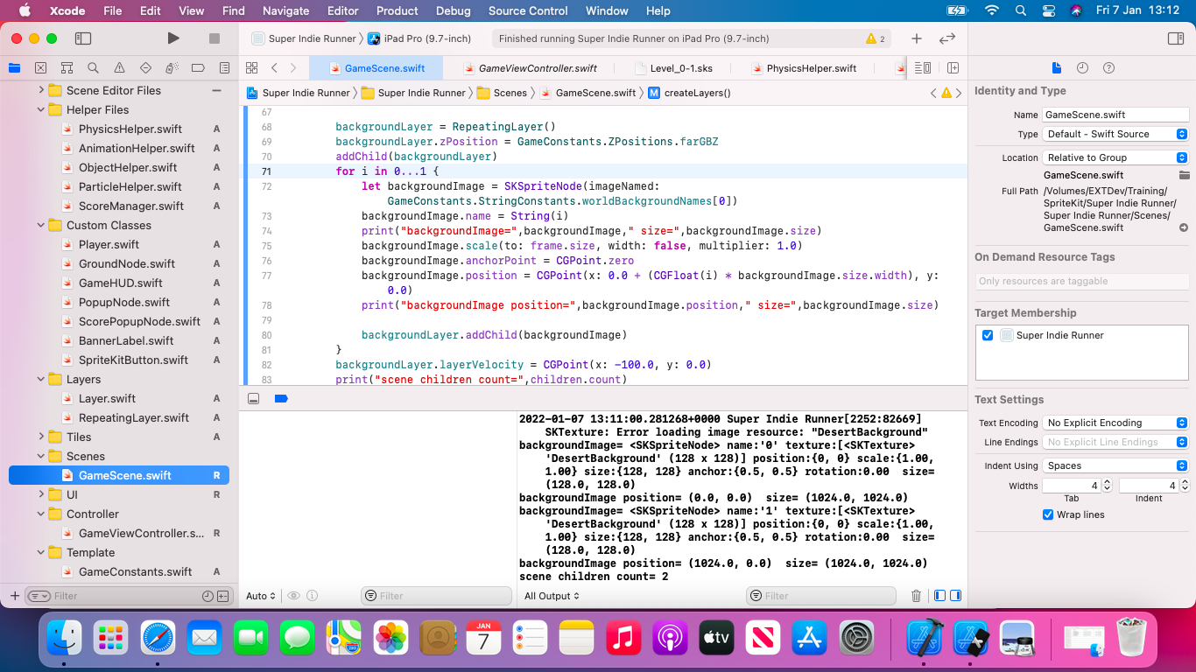Expand the Tiles folder in the navigator

click(x=41, y=437)
